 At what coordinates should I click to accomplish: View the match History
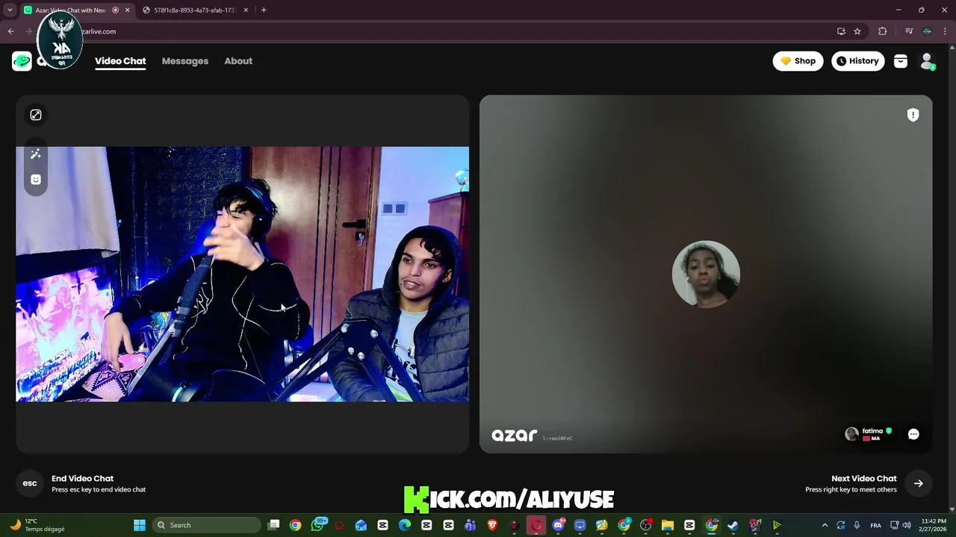(857, 61)
